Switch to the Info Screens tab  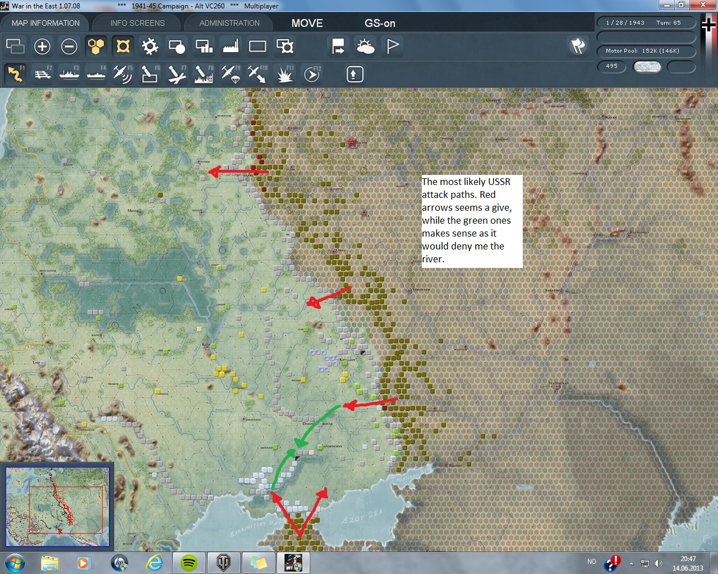point(137,23)
